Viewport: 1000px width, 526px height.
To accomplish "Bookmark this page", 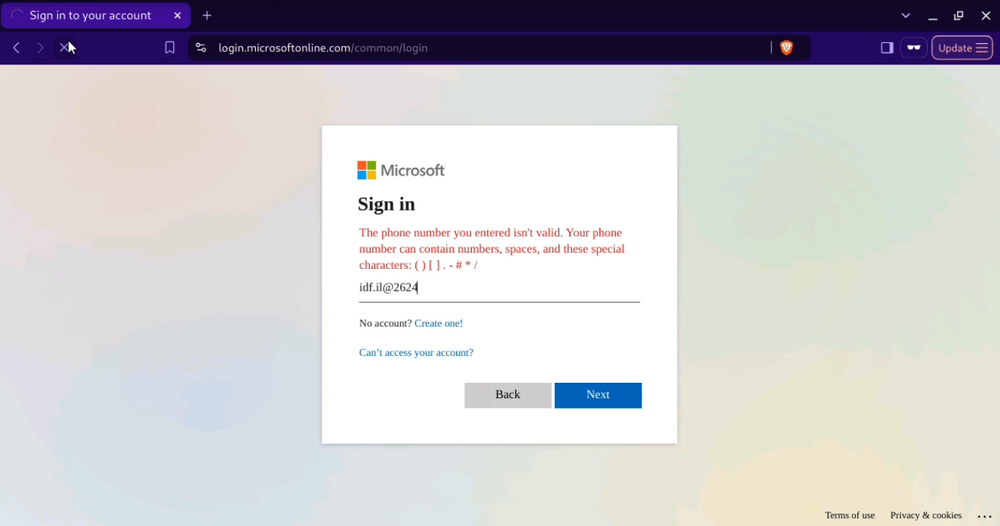I will coord(170,47).
